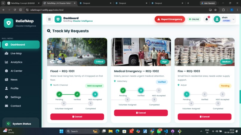The width and height of the screenshot is (241, 135).
Task: Click the taskbar Search box
Action: point(82,131)
